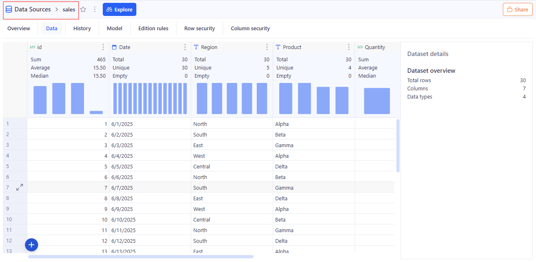The width and height of the screenshot is (536, 262).
Task: Open the Product column options menu
Action: click(x=349, y=47)
